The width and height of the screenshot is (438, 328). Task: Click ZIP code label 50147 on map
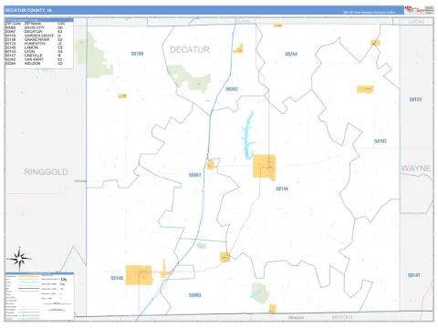pos(414,275)
